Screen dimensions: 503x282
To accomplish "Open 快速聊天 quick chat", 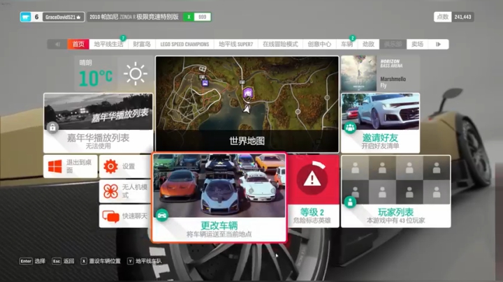I will (125, 216).
